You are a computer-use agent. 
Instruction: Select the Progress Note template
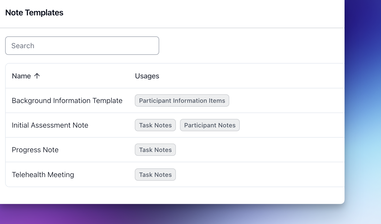[x=35, y=150]
